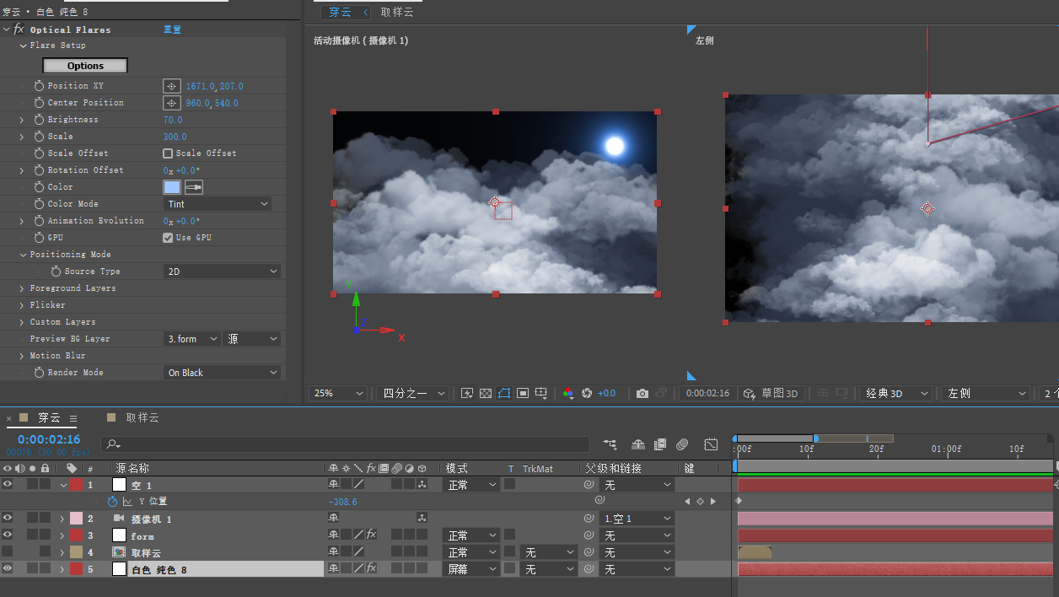Hide the form layer eye icon
This screenshot has width=1059, height=597.
(x=8, y=535)
